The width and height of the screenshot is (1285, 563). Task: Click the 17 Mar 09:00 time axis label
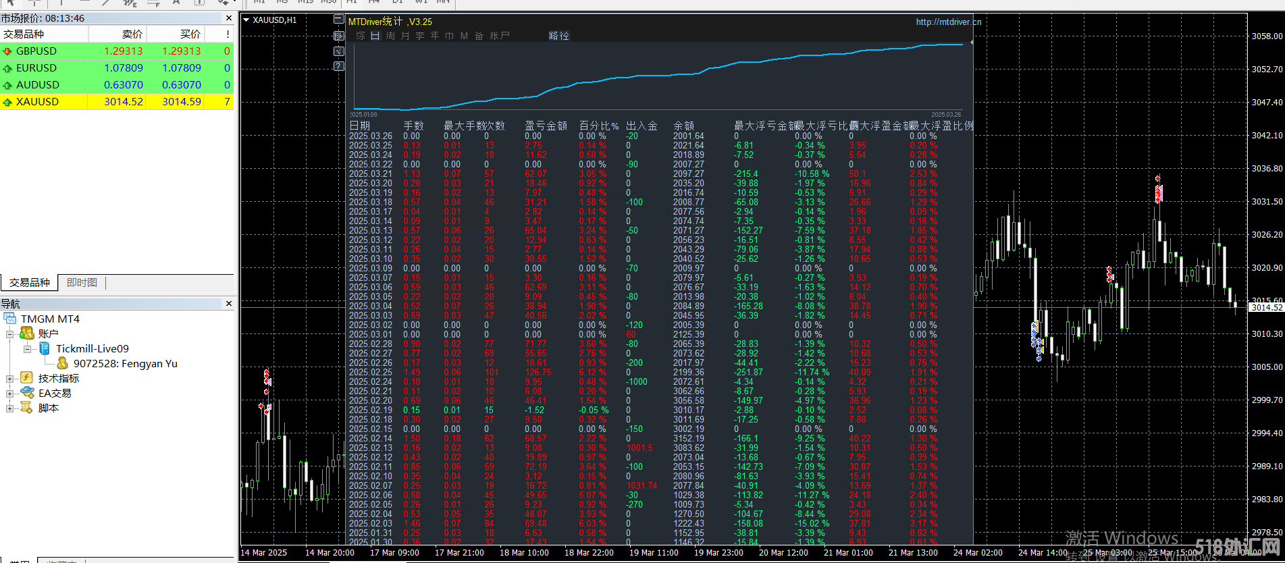coord(394,552)
